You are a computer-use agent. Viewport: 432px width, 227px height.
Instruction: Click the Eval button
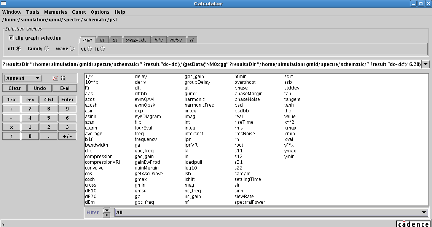click(65, 88)
